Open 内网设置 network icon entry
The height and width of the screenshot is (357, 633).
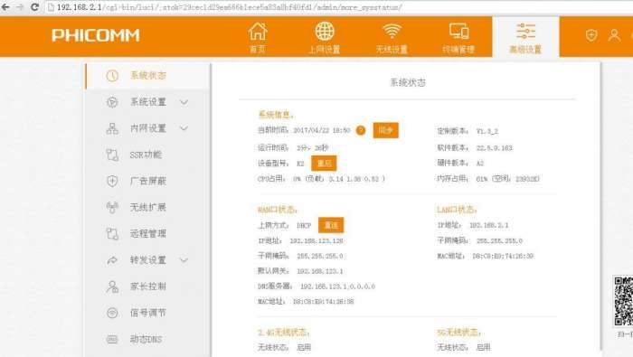(x=112, y=128)
